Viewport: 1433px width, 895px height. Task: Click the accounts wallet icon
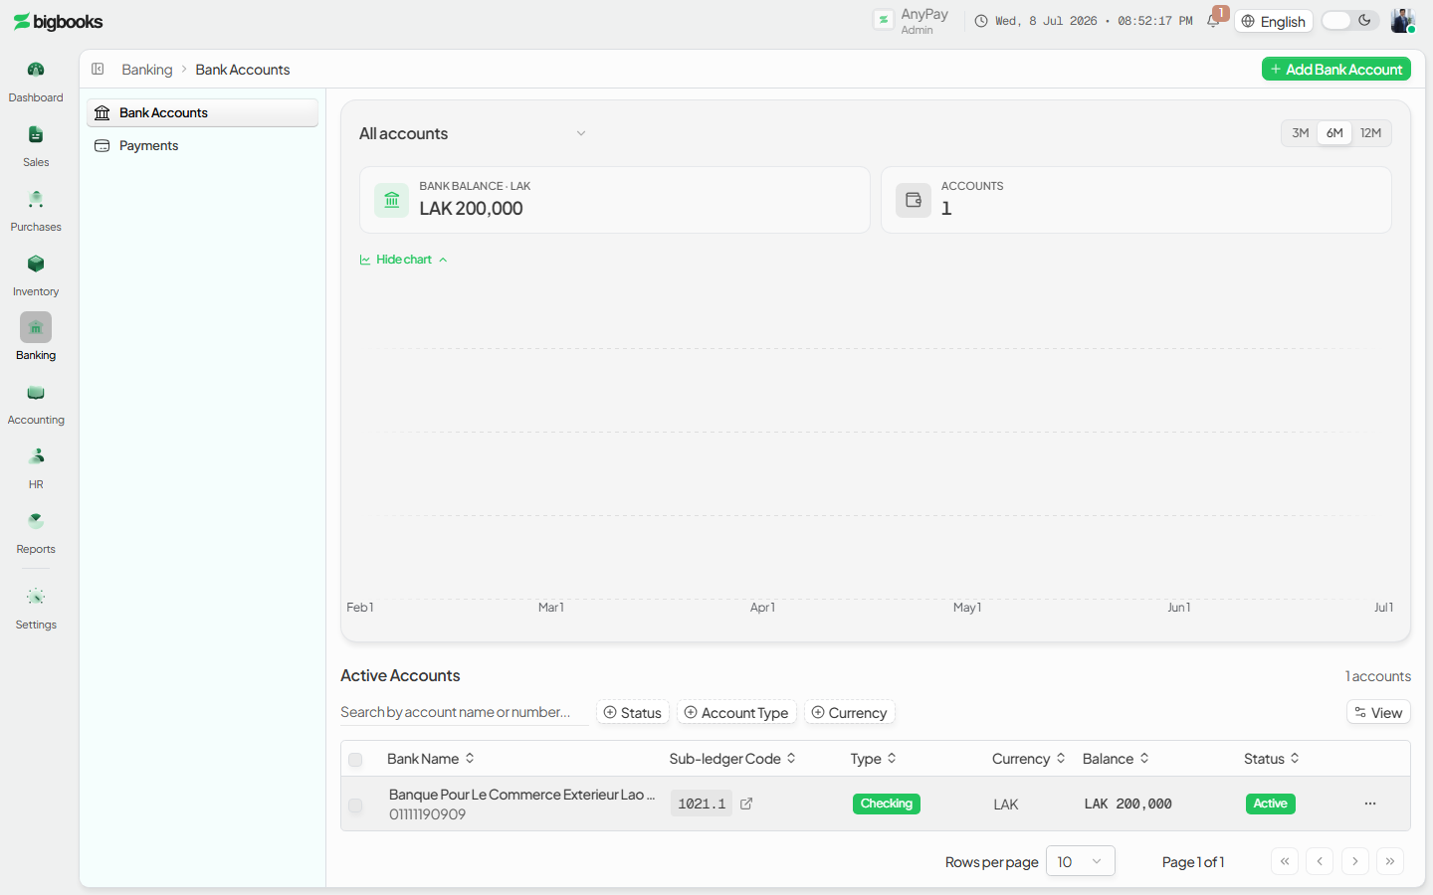coord(914,200)
